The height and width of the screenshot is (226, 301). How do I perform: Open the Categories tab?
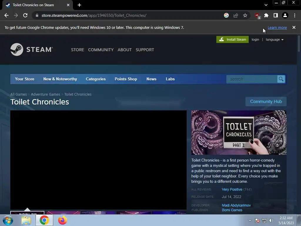coord(96,79)
